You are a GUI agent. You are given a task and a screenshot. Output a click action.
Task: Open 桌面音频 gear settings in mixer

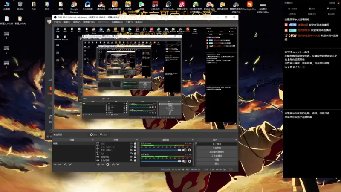(x=189, y=161)
